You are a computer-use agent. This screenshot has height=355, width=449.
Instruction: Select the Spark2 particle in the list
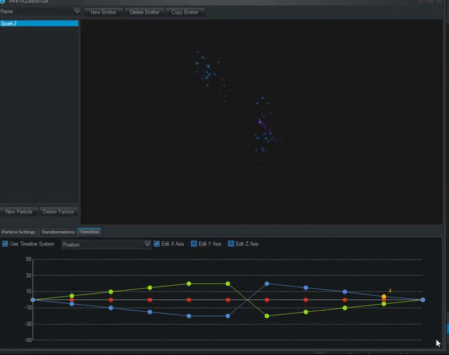tap(39, 24)
